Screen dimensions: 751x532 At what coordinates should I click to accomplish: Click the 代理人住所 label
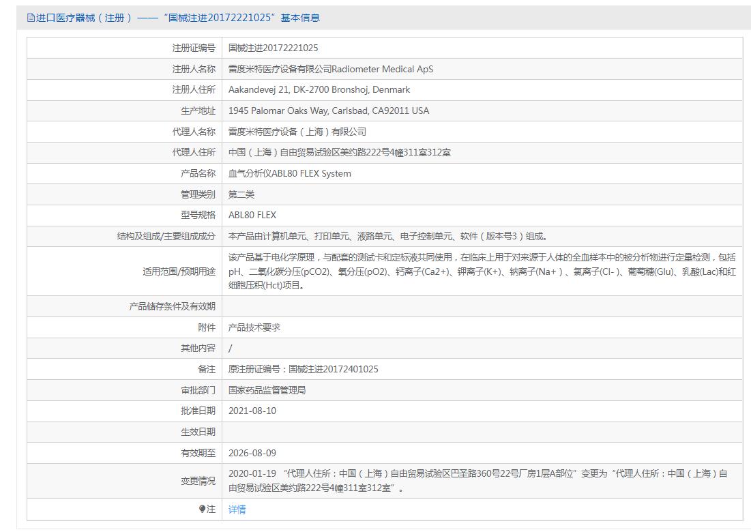tap(194, 152)
